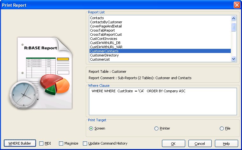Select the CustomerDirectory report

[104, 55]
